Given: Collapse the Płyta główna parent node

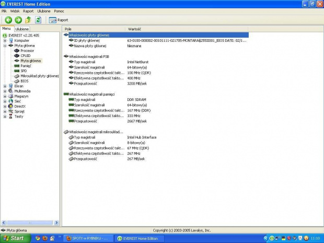Looking at the screenshot, I should [5, 45].
